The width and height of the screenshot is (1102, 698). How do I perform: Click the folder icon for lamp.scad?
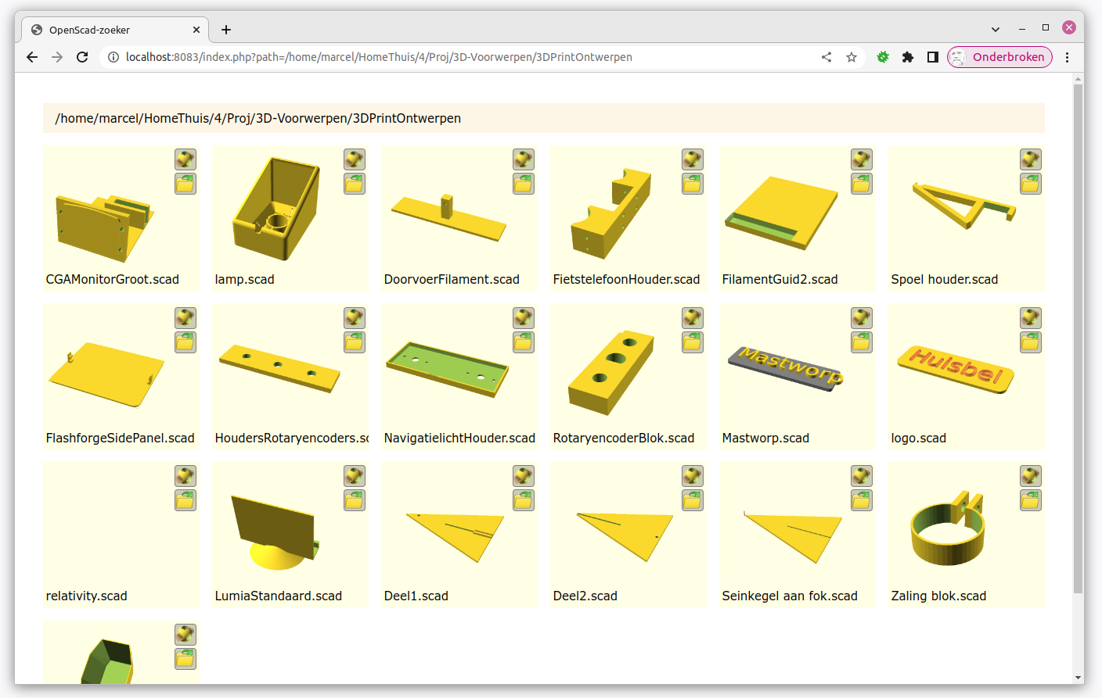(x=355, y=184)
